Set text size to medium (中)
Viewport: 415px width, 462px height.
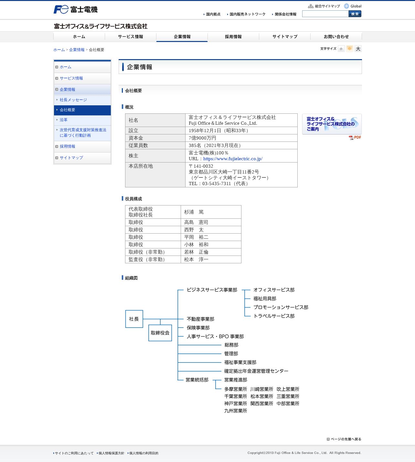(349, 49)
